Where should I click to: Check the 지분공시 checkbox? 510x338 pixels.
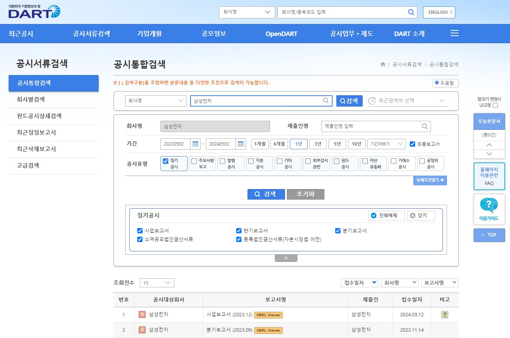click(251, 161)
